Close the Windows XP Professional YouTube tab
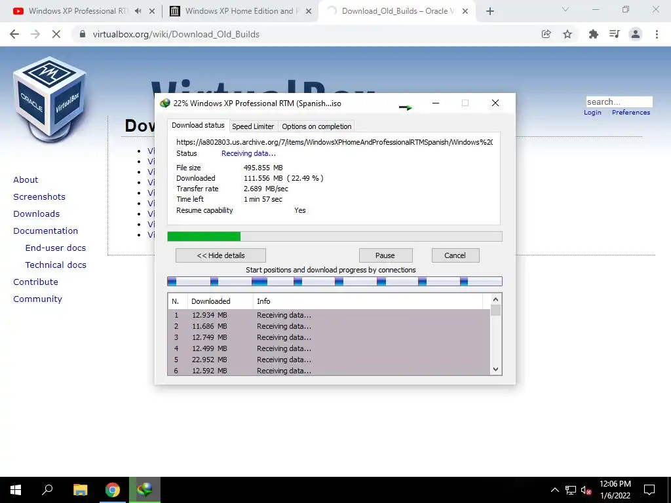 tap(151, 11)
